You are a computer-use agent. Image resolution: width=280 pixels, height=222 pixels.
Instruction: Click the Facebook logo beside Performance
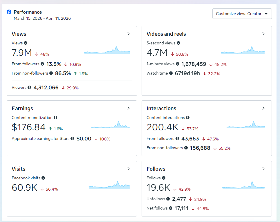click(9, 12)
